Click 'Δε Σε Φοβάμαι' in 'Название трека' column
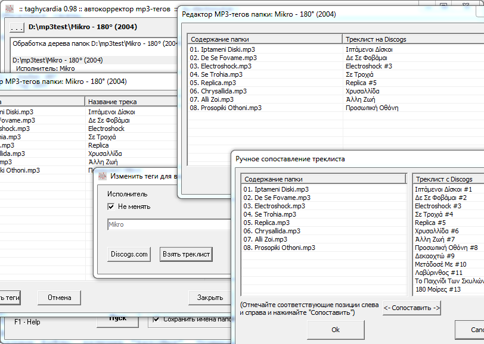Image resolution: width=484 pixels, height=344 pixels. pyautogui.click(x=109, y=121)
